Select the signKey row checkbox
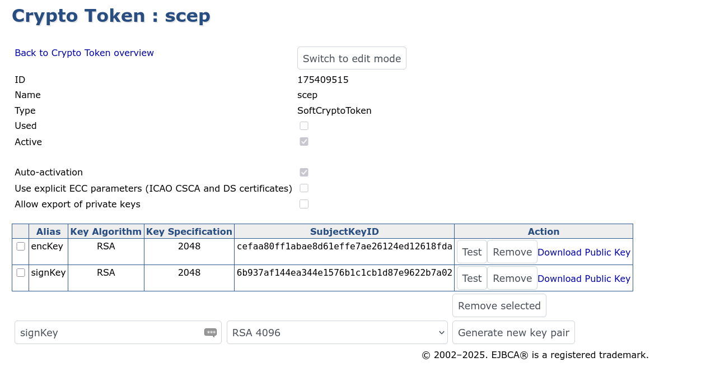720x385 pixels. click(x=21, y=273)
